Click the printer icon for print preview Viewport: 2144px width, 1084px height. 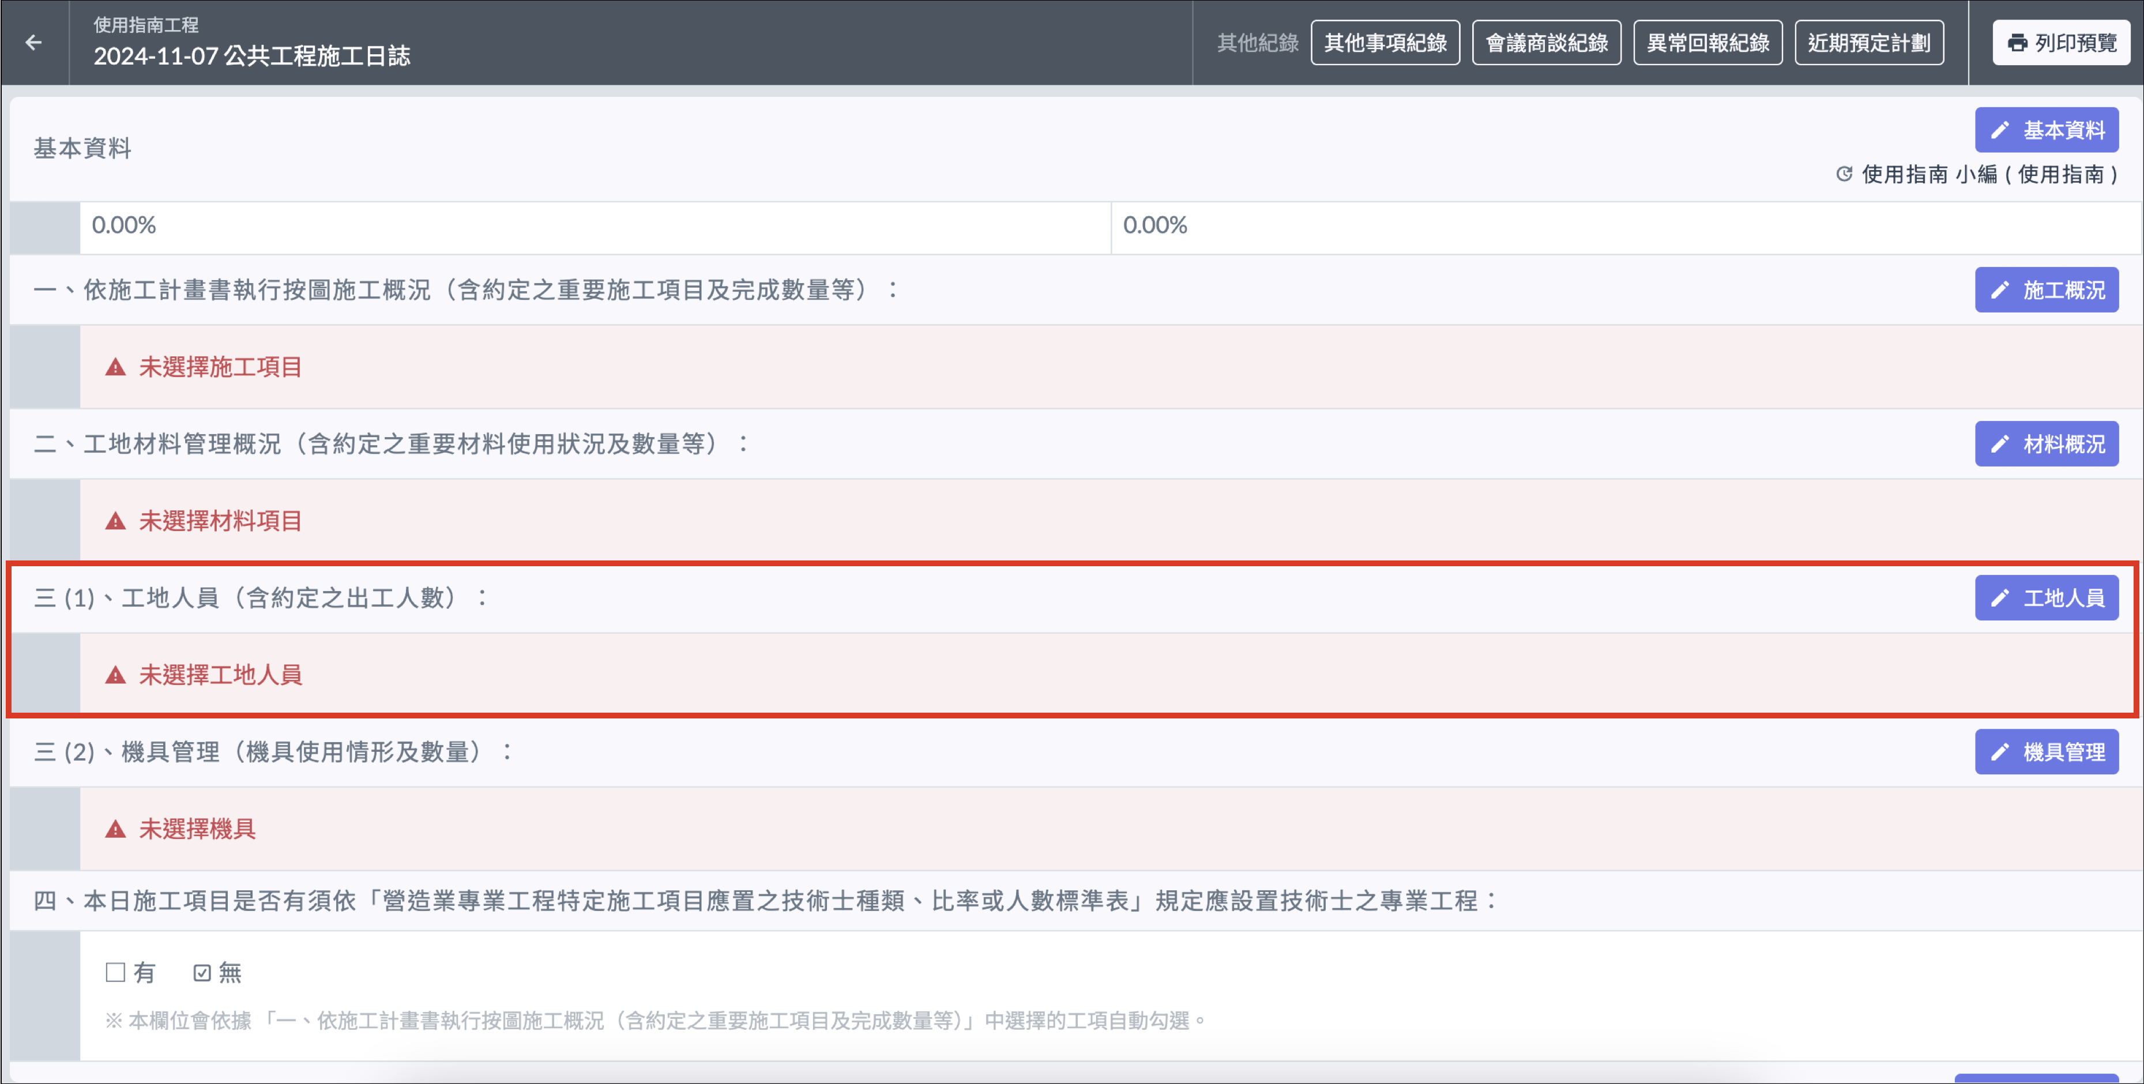pos(2017,43)
